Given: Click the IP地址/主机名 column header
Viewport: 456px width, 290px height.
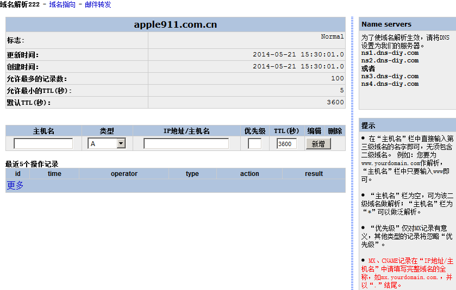Looking at the screenshot, I should click(186, 131).
